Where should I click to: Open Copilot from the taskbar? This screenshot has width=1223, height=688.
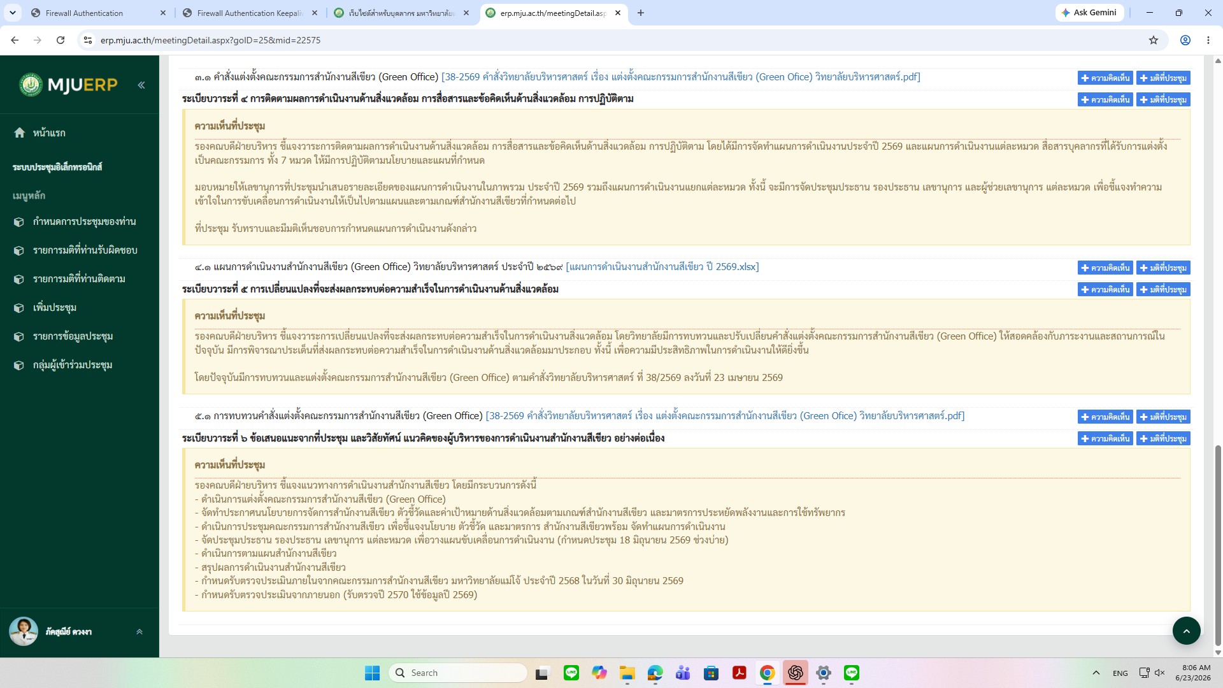[599, 673]
